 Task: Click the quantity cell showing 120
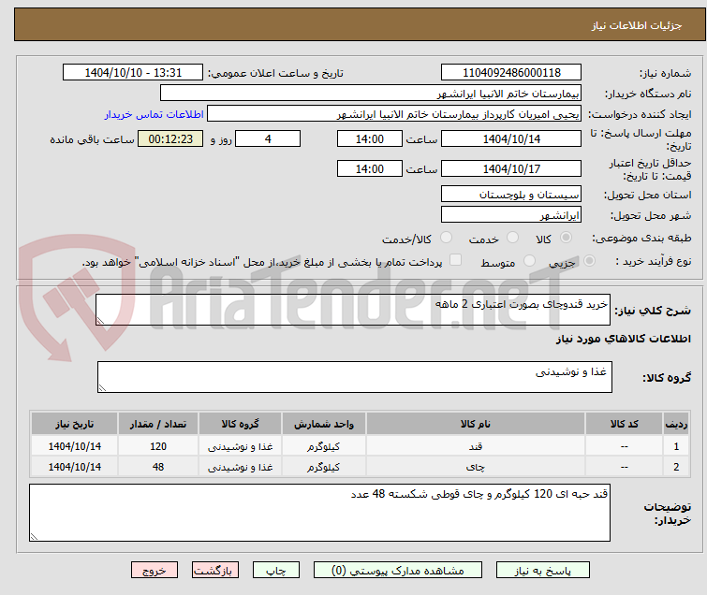point(158,446)
